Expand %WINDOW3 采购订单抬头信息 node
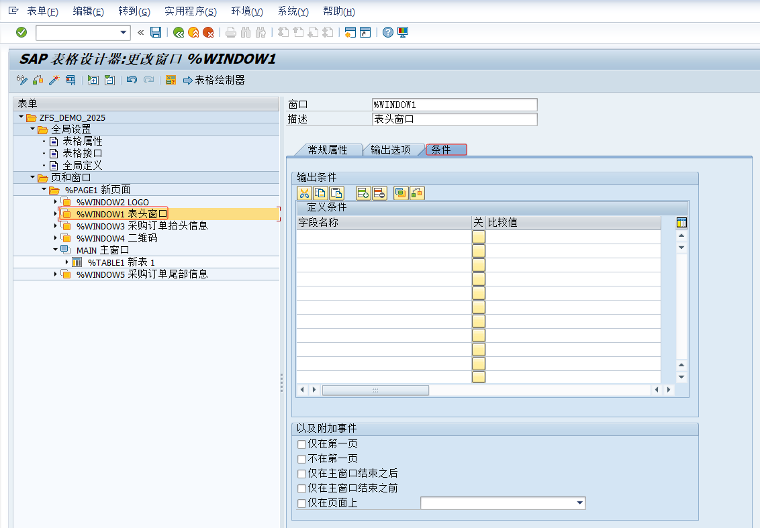This screenshot has width=760, height=528. pos(55,225)
